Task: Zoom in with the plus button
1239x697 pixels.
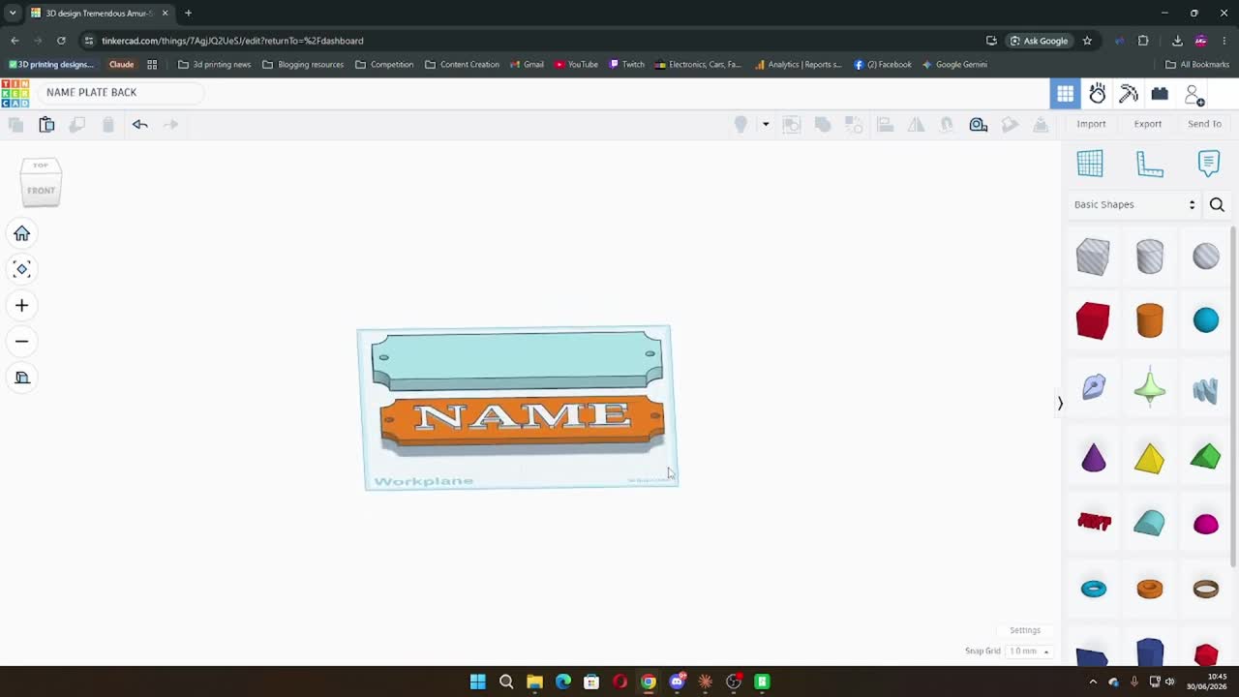Action: pos(21,305)
